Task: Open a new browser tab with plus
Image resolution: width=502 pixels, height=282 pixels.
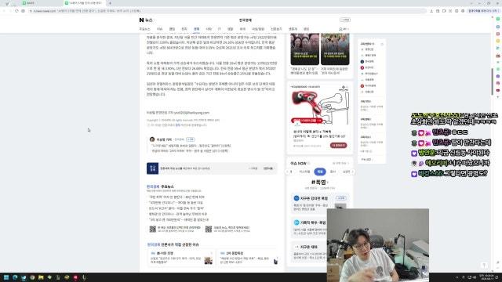Action: (110, 3)
